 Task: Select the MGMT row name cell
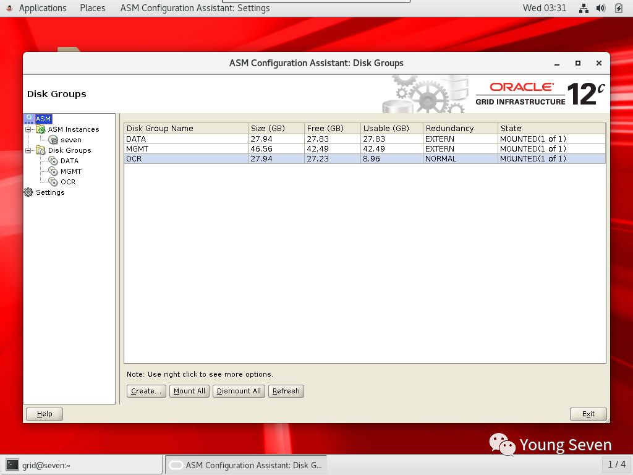[x=186, y=149]
